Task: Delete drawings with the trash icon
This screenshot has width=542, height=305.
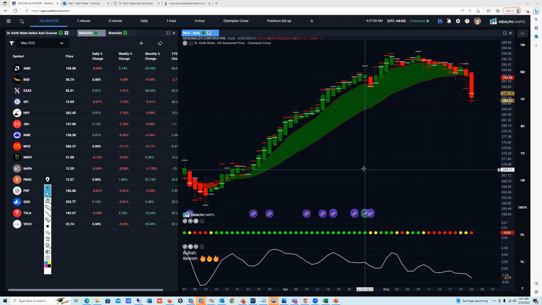Action: point(47,239)
